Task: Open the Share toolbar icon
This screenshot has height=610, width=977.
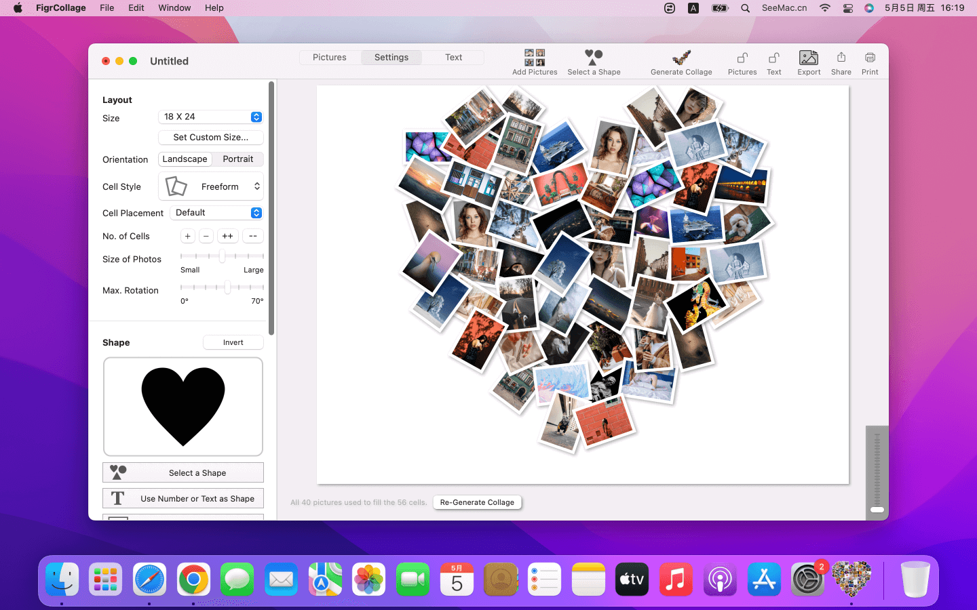Action: click(x=841, y=58)
